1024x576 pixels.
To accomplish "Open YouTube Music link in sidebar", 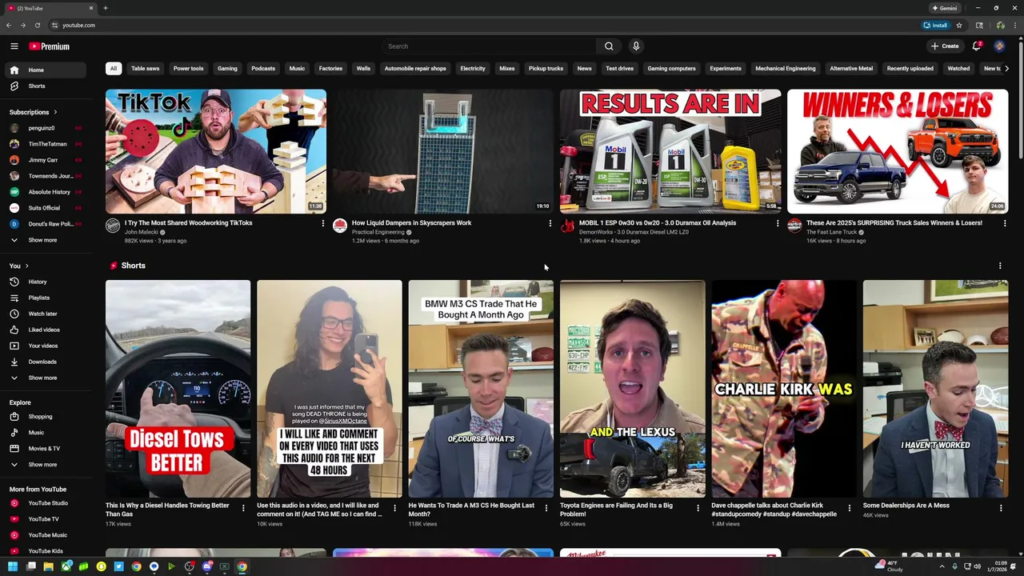I will click(x=45, y=535).
